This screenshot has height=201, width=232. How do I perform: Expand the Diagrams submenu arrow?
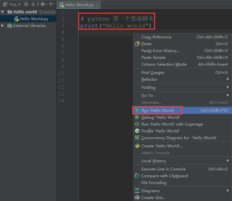(228, 191)
